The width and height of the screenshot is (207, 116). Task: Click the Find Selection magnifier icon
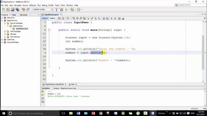click(x=74, y=18)
